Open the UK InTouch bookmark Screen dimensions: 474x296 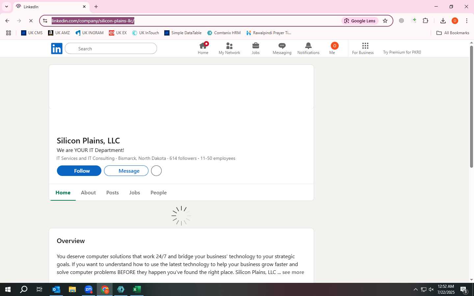click(145, 33)
